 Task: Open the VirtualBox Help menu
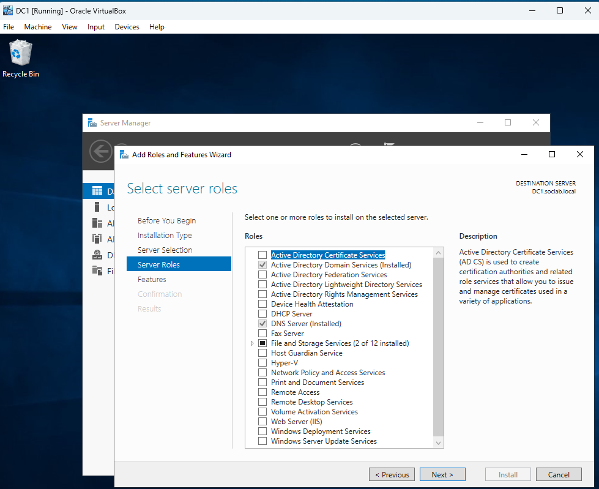point(157,27)
